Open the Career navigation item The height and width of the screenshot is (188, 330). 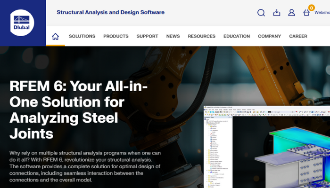tap(298, 36)
